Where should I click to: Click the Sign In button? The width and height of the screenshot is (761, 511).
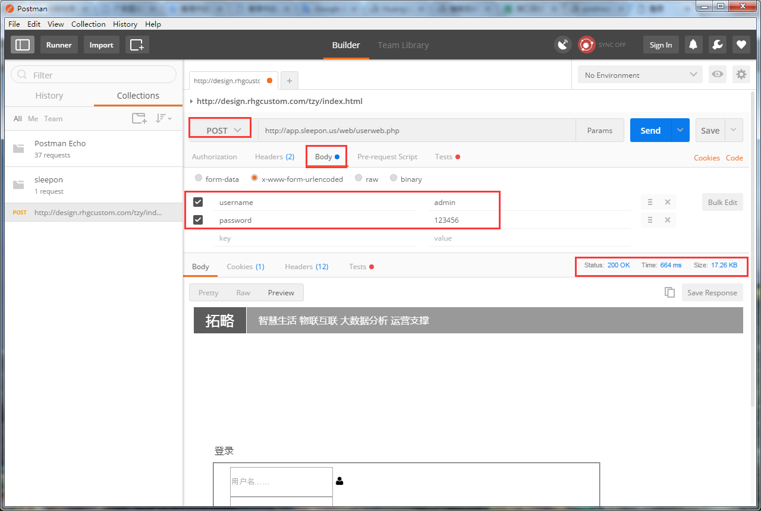click(x=661, y=45)
